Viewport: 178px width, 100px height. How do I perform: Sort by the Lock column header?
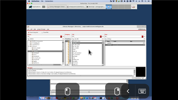click(115, 41)
